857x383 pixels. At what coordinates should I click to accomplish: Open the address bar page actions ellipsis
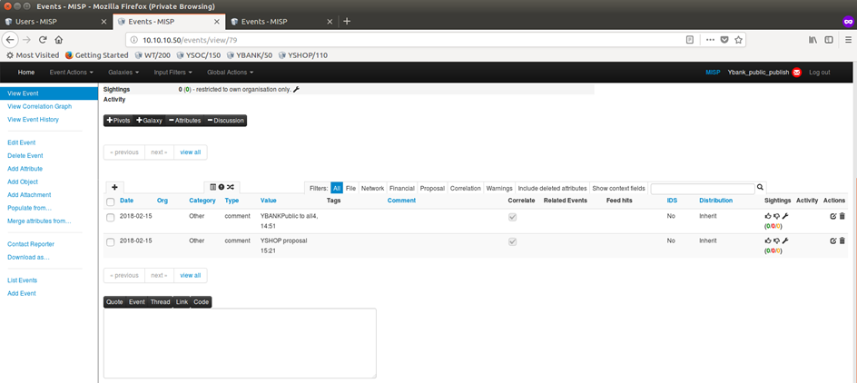(710, 40)
